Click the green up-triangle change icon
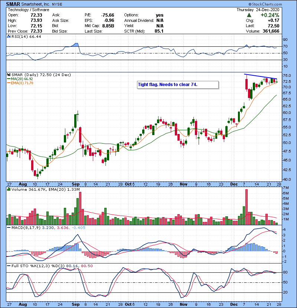 [249, 15]
